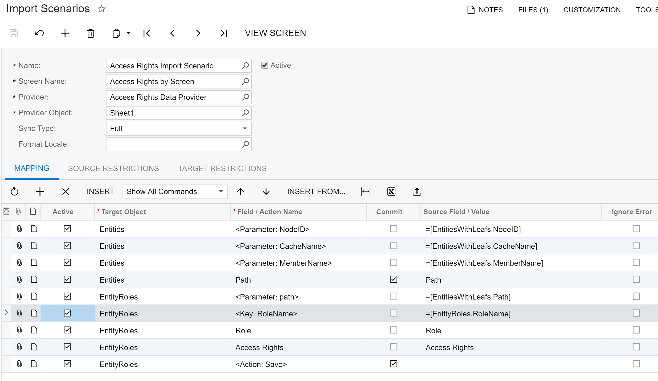
Task: Move the selected mapping row down
Action: pos(266,191)
